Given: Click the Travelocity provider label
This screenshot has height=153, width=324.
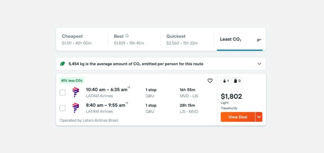Looking at the screenshot, I should (229, 108).
